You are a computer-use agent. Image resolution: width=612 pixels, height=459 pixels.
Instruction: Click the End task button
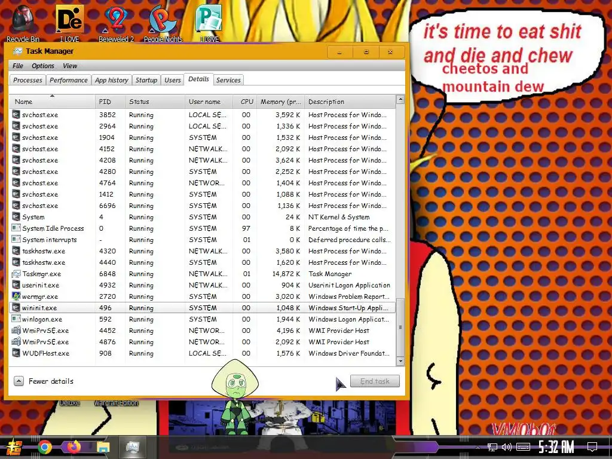(375, 381)
